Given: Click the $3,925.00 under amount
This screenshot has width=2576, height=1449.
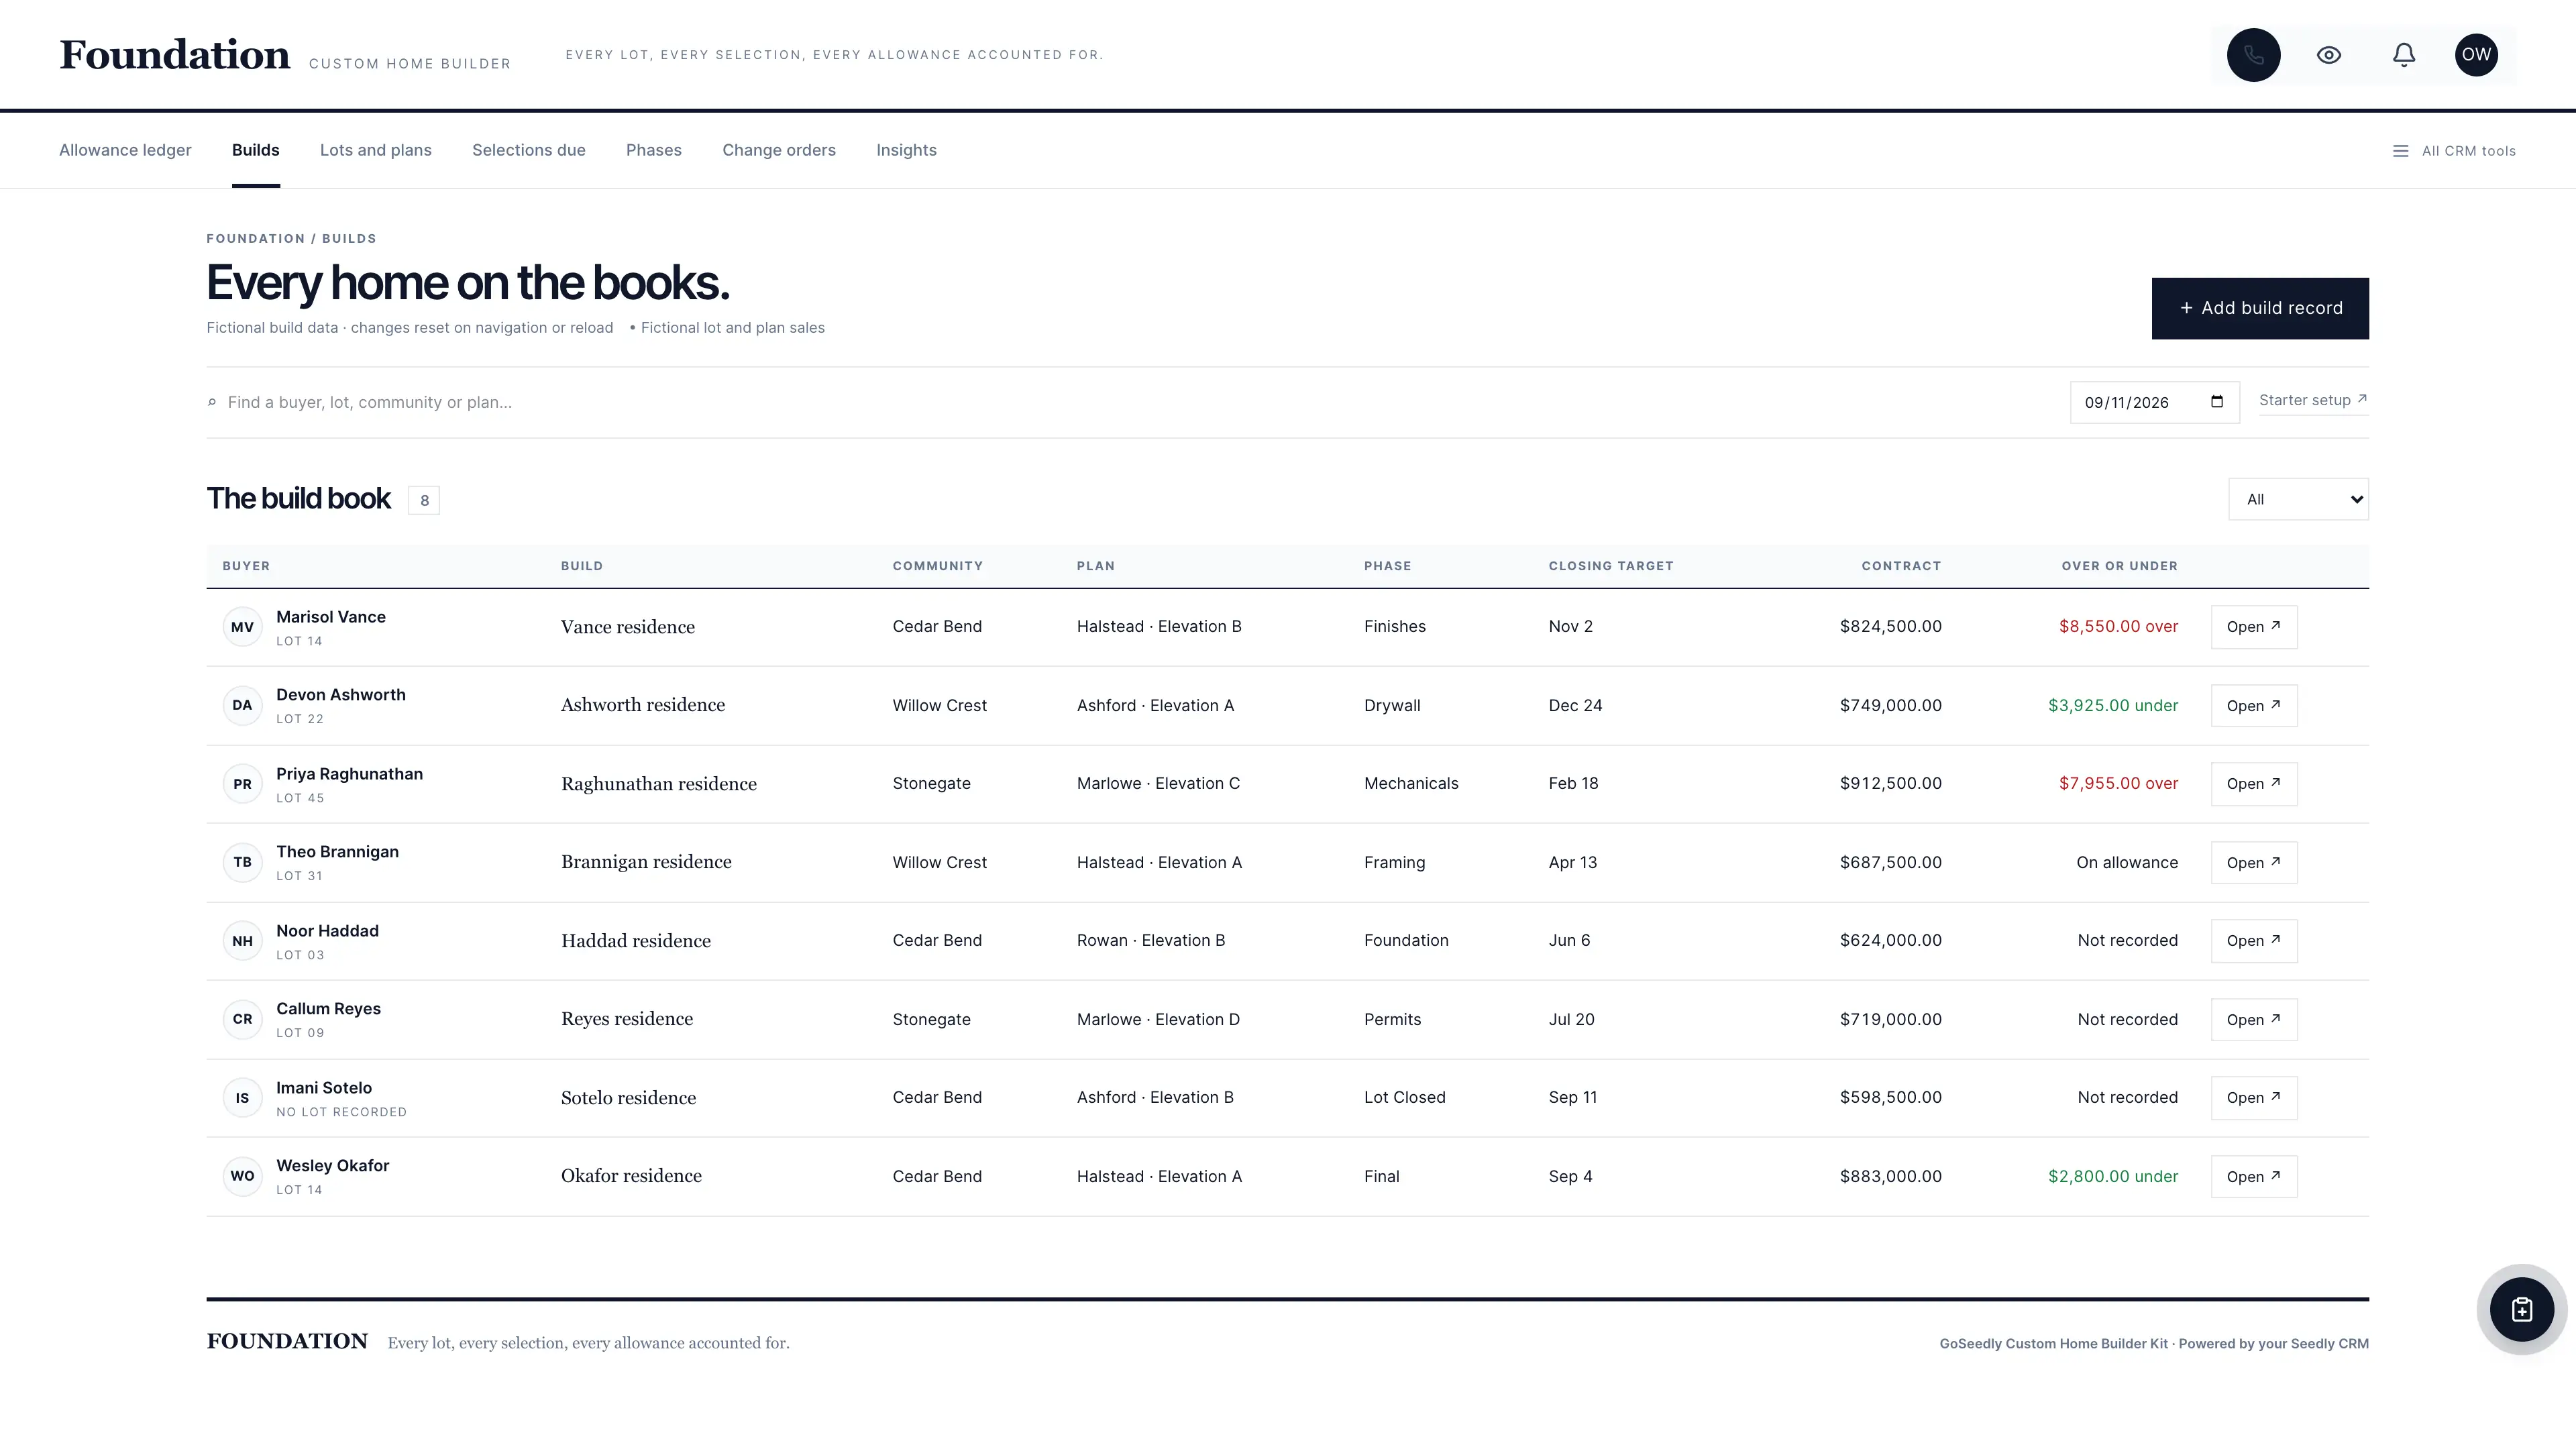Looking at the screenshot, I should (2113, 705).
